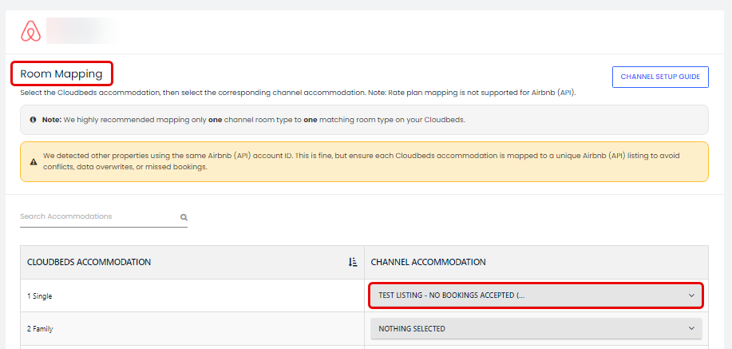Focus the Search Accommodations field
This screenshot has height=349, width=732.
tap(96, 216)
